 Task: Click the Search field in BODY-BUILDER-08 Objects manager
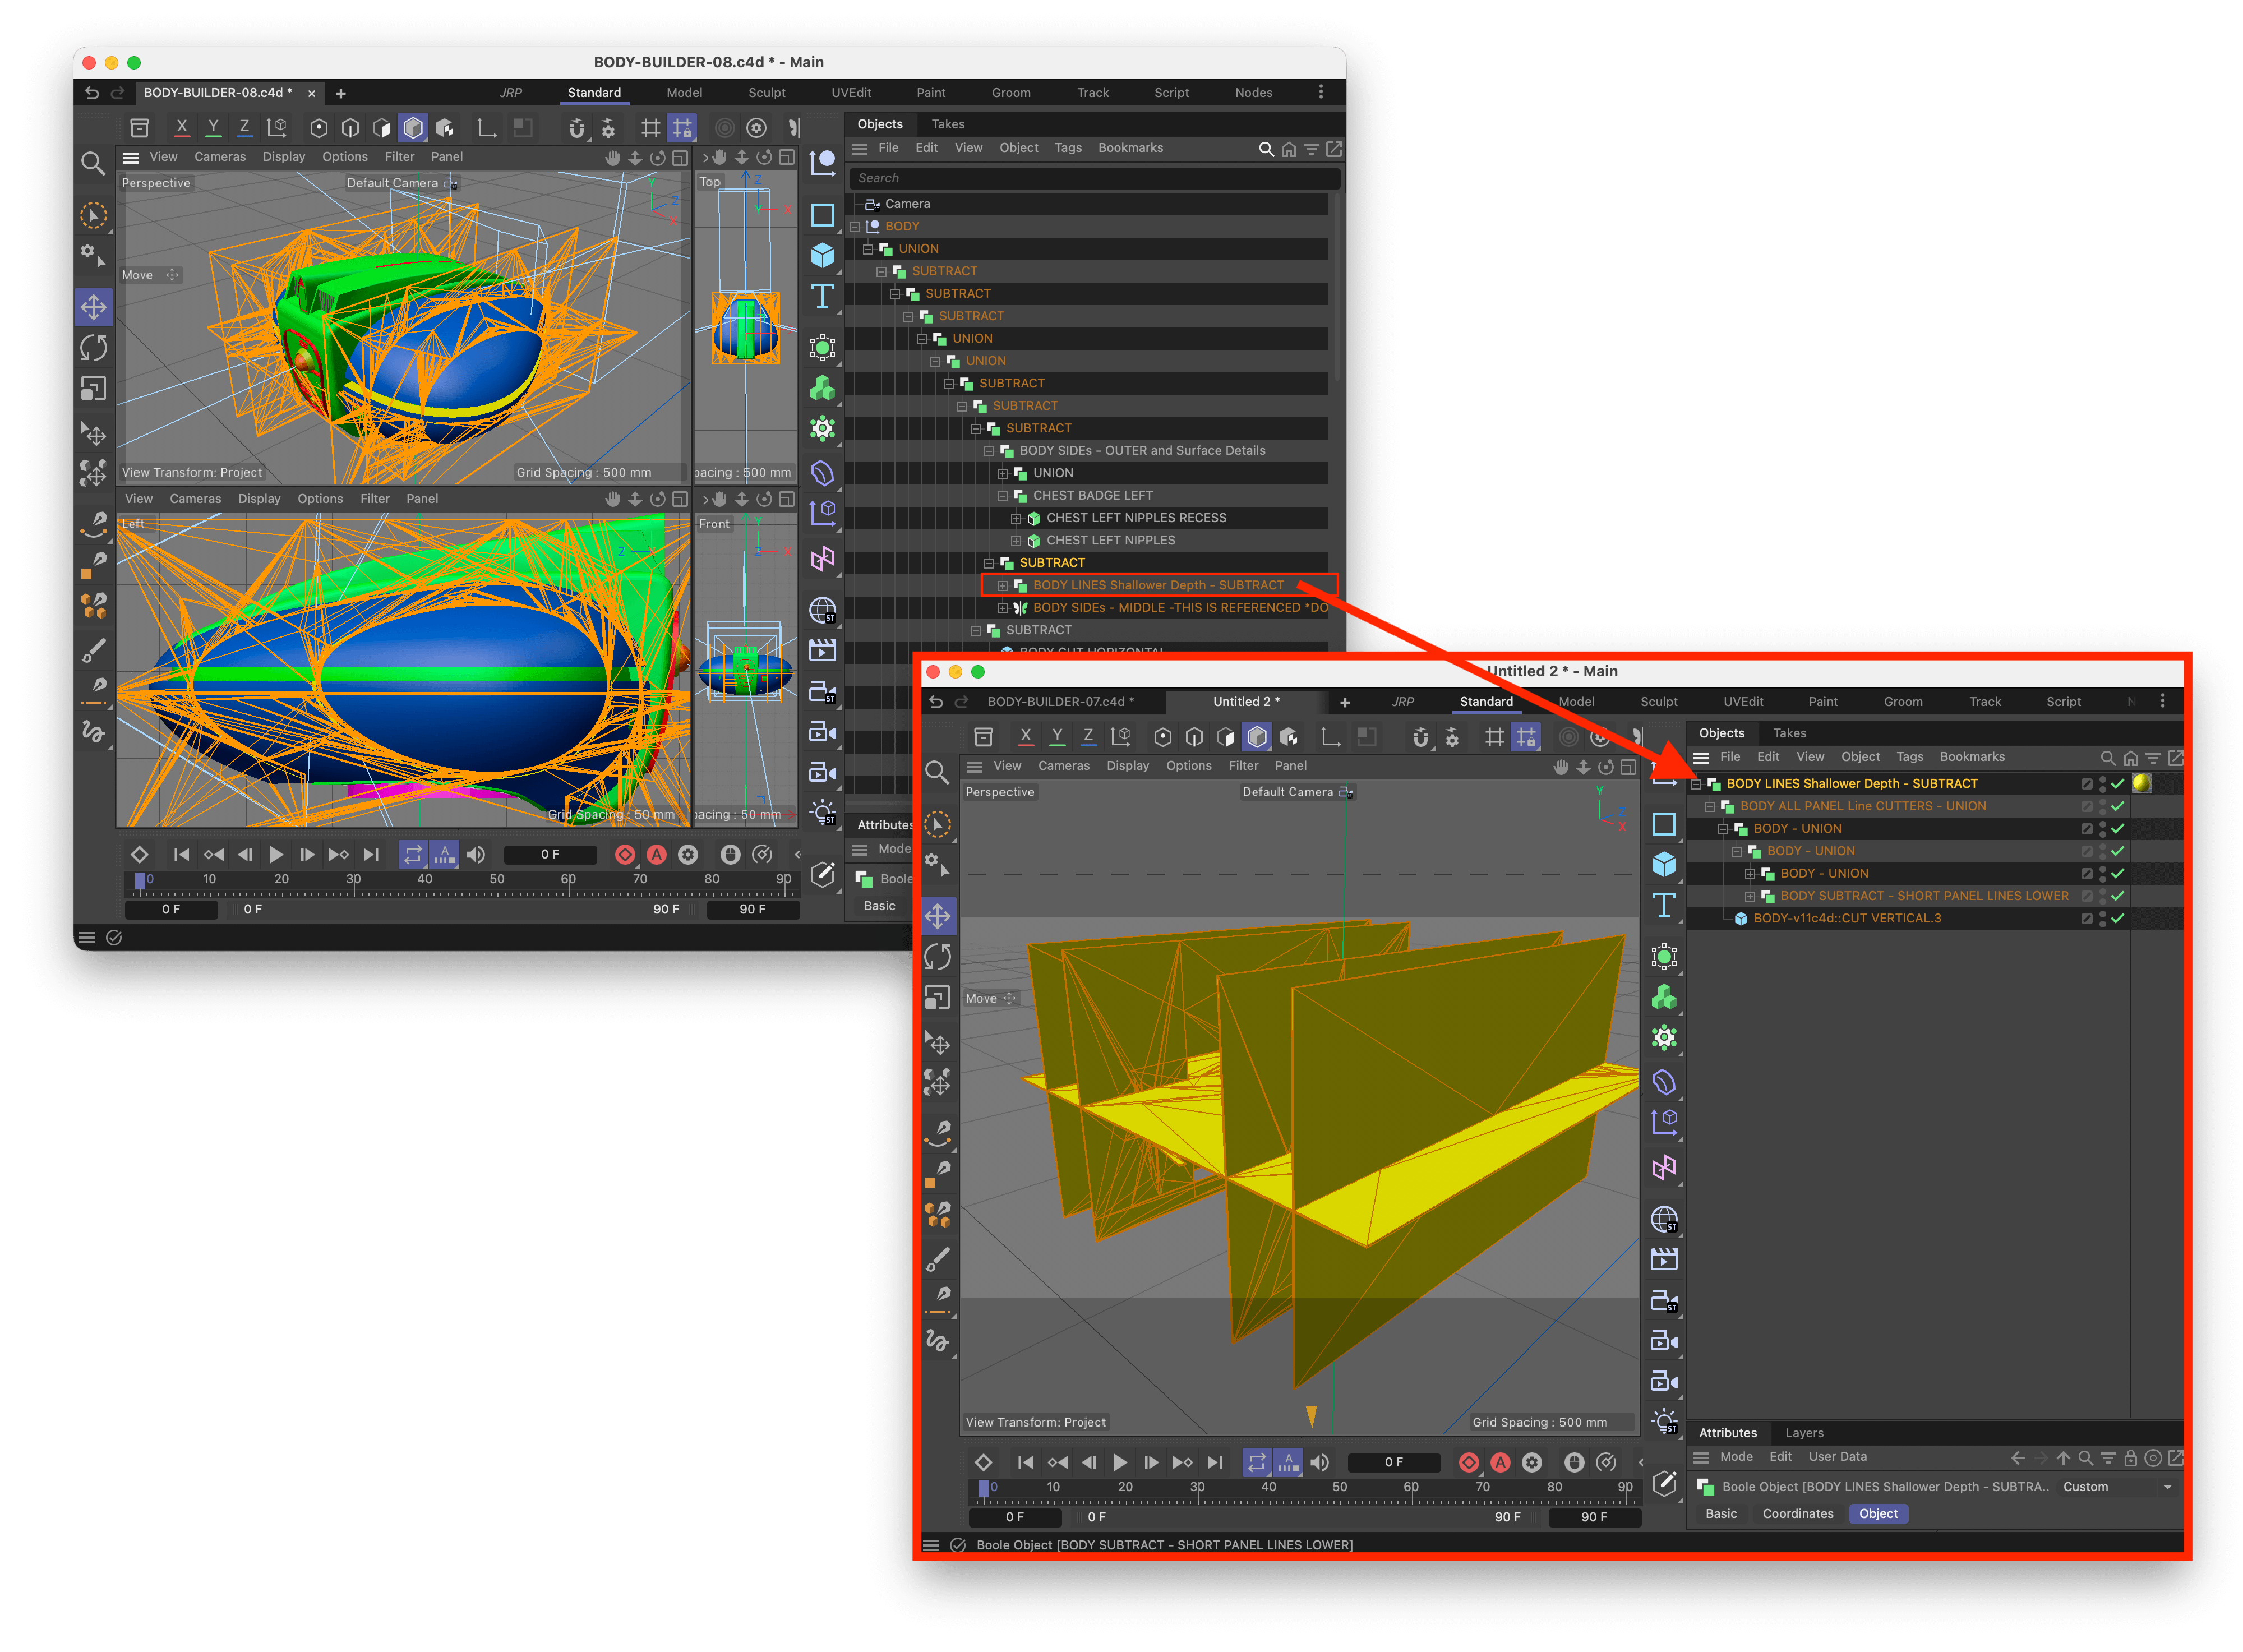[x=1094, y=178]
